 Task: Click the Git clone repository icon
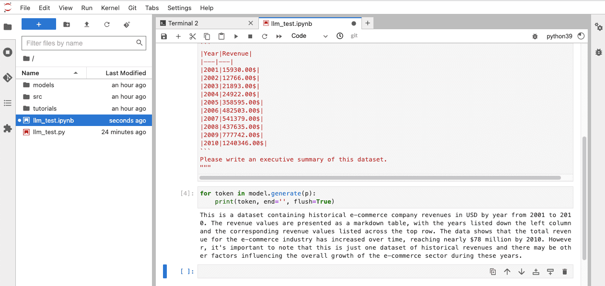click(x=127, y=24)
